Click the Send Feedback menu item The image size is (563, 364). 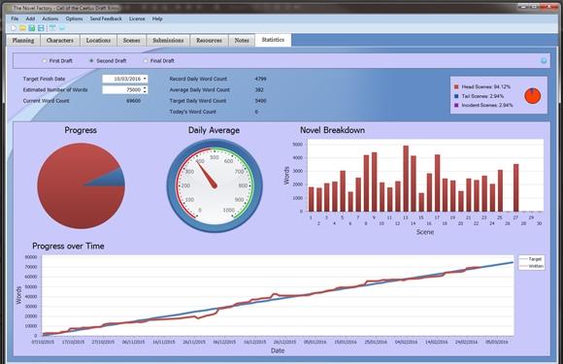point(106,18)
